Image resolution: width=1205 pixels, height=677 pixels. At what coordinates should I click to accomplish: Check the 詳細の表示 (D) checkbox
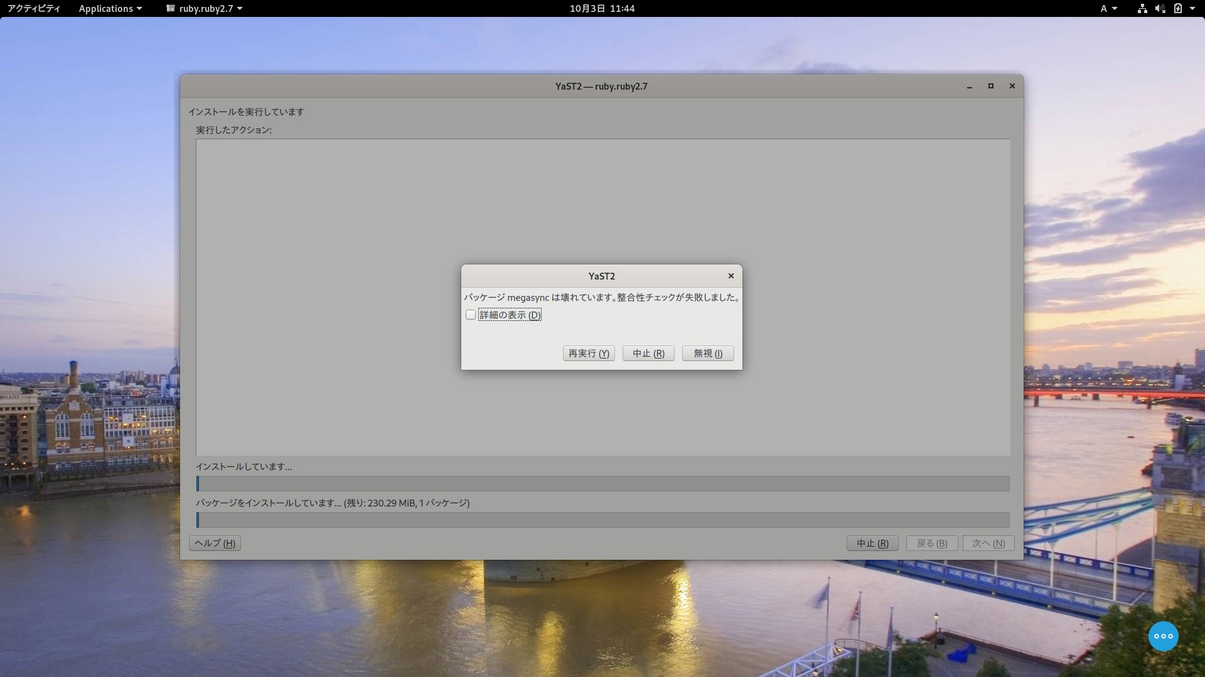click(471, 315)
